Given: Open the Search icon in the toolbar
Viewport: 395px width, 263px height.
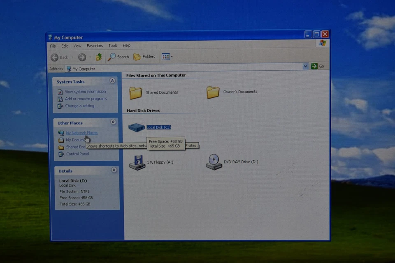Looking at the screenshot, I should [x=118, y=56].
